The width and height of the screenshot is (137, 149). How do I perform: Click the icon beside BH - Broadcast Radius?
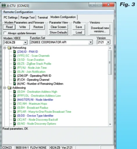[15, 108]
